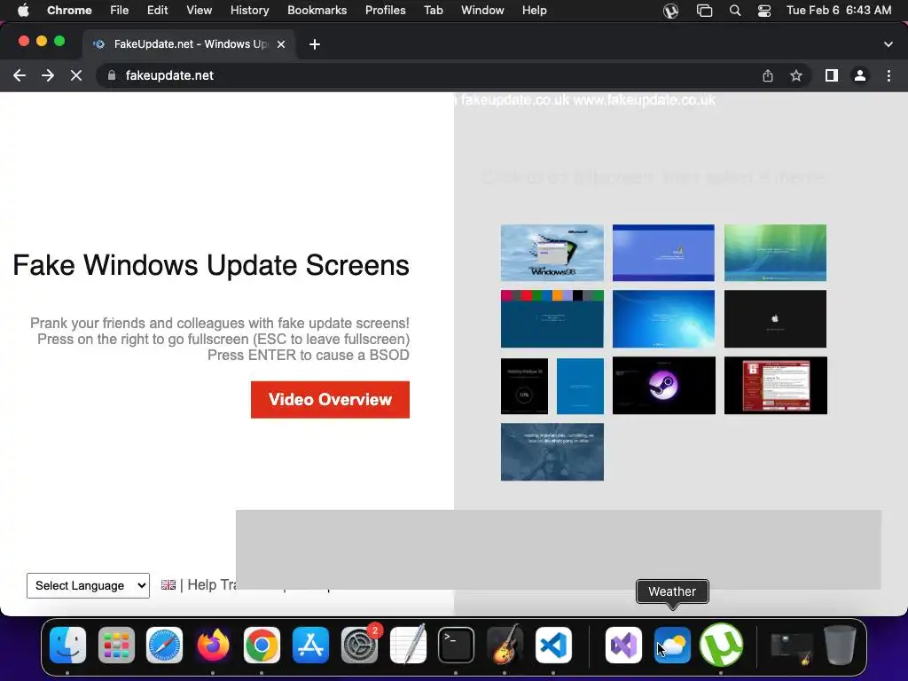Select the Windows 7 blue swirl thumbnail

coord(663,319)
